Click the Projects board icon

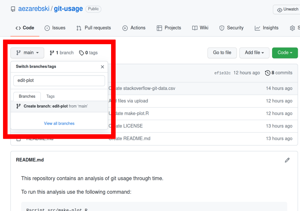coord(159,28)
